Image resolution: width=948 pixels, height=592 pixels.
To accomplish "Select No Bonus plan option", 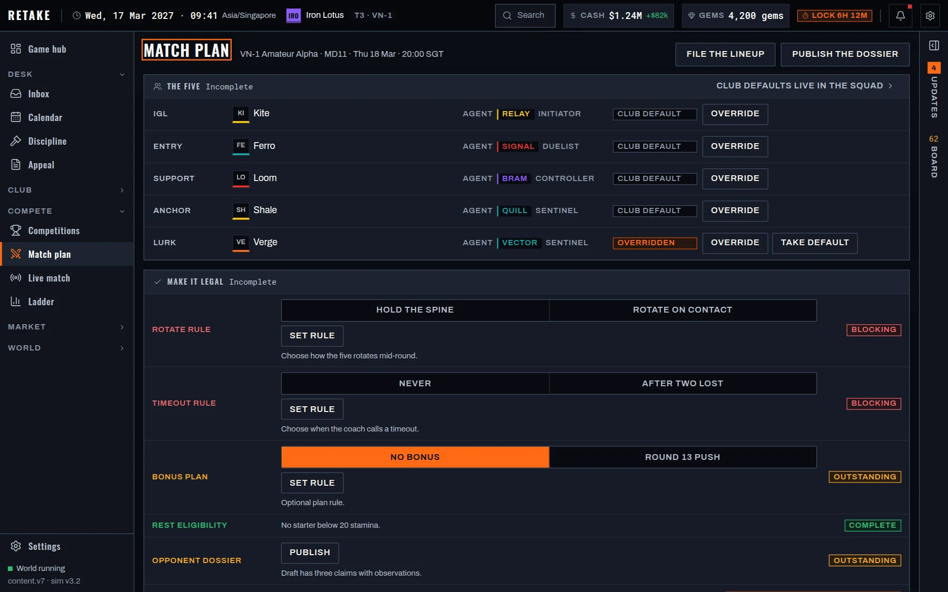I will pyautogui.click(x=415, y=457).
